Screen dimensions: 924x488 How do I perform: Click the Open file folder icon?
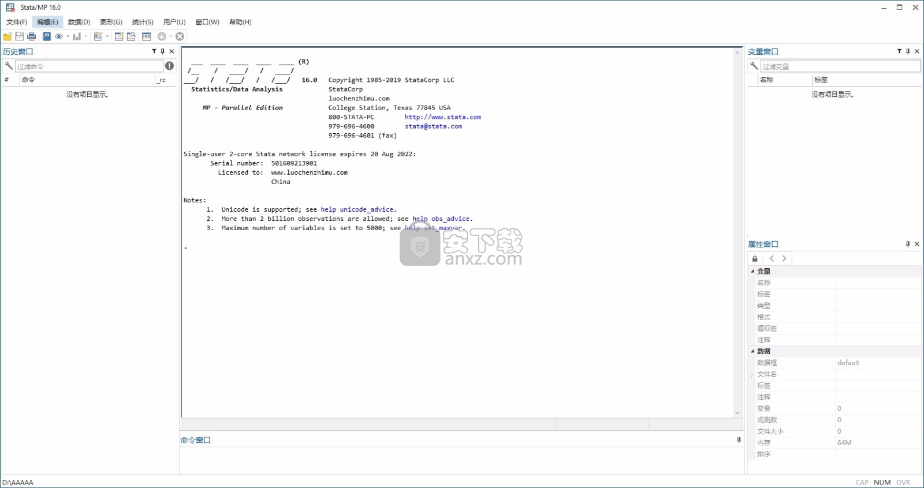[8, 36]
